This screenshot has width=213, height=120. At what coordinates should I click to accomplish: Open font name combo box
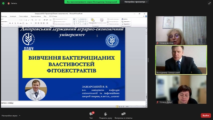coord(15,20)
